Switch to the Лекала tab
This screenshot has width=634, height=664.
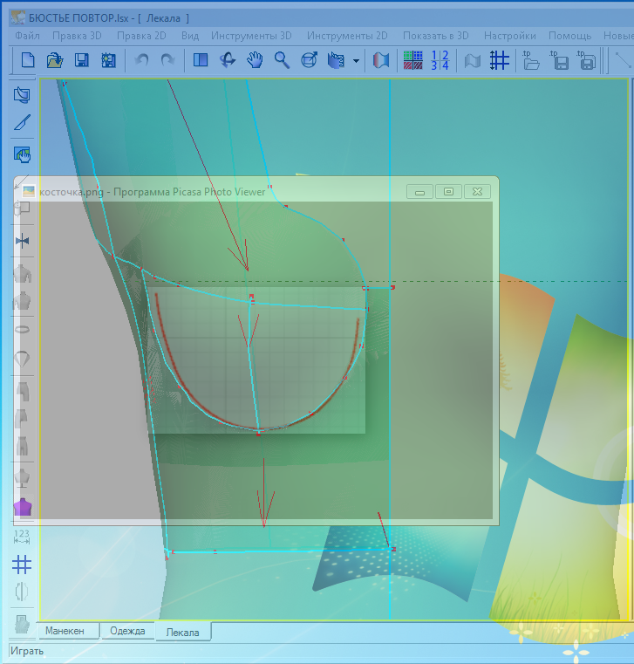tap(183, 633)
